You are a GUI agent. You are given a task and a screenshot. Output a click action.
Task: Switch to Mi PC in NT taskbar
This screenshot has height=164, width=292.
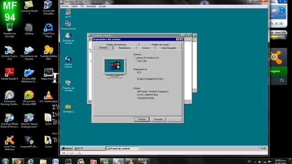pyautogui.click(x=89, y=149)
